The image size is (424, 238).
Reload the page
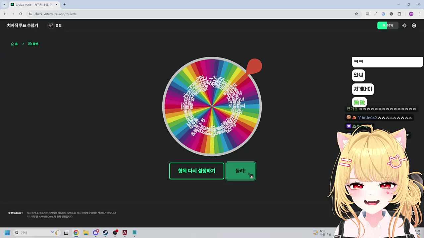pos(21,14)
